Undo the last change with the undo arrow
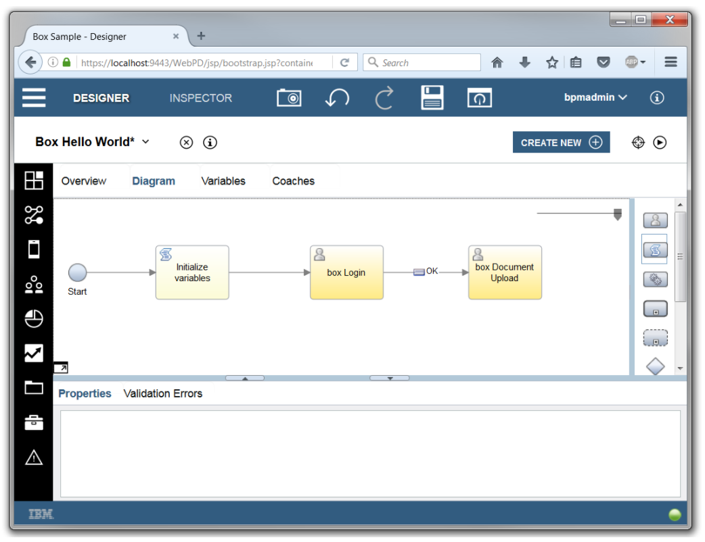The height and width of the screenshot is (542, 705). click(336, 97)
